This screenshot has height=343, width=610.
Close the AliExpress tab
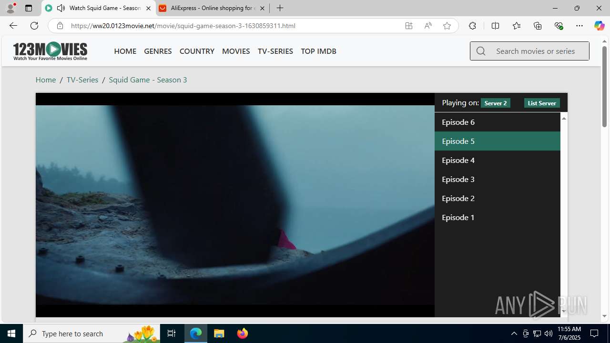click(x=262, y=8)
